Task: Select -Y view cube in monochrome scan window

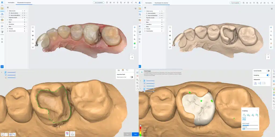Action: tap(268, 57)
